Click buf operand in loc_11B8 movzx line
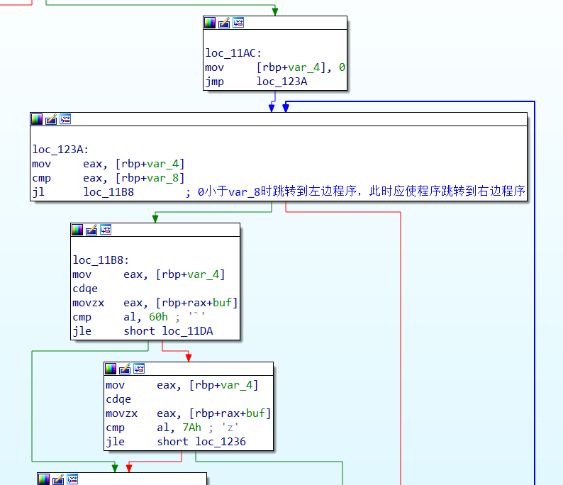The image size is (563, 485). 222,303
